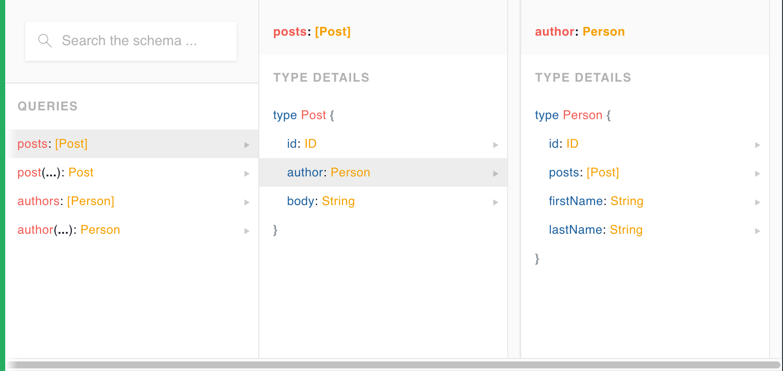The height and width of the screenshot is (371, 783).
Task: Click the horizontal scrollbar at bottom
Action: 391,365
